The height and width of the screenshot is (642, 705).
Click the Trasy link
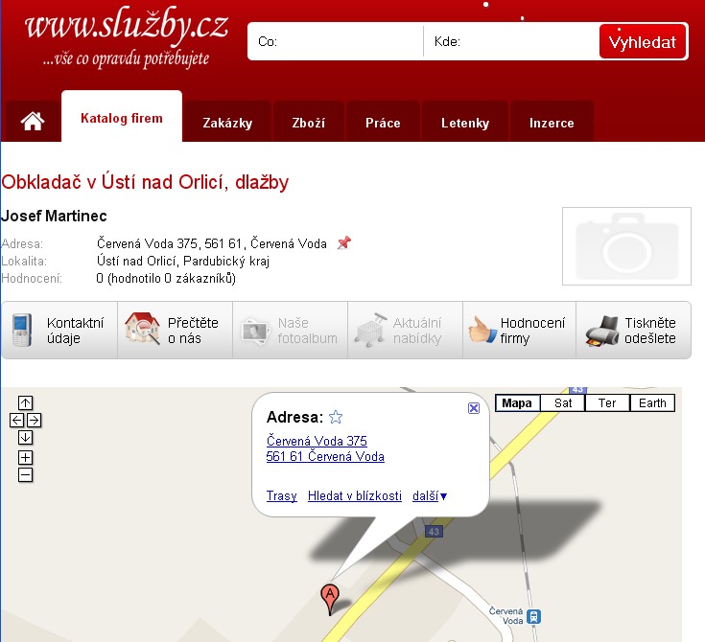coord(281,495)
